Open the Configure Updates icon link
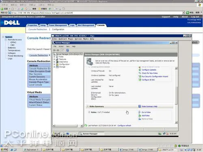Image resolution: width=203 pixels, height=152 pixels. 140,70
